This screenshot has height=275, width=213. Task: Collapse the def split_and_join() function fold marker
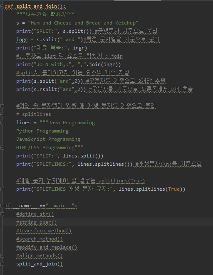tap(2, 7)
